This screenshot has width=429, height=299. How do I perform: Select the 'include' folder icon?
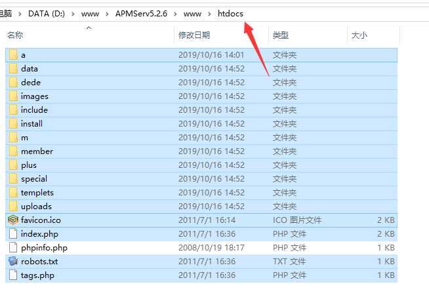pos(13,110)
